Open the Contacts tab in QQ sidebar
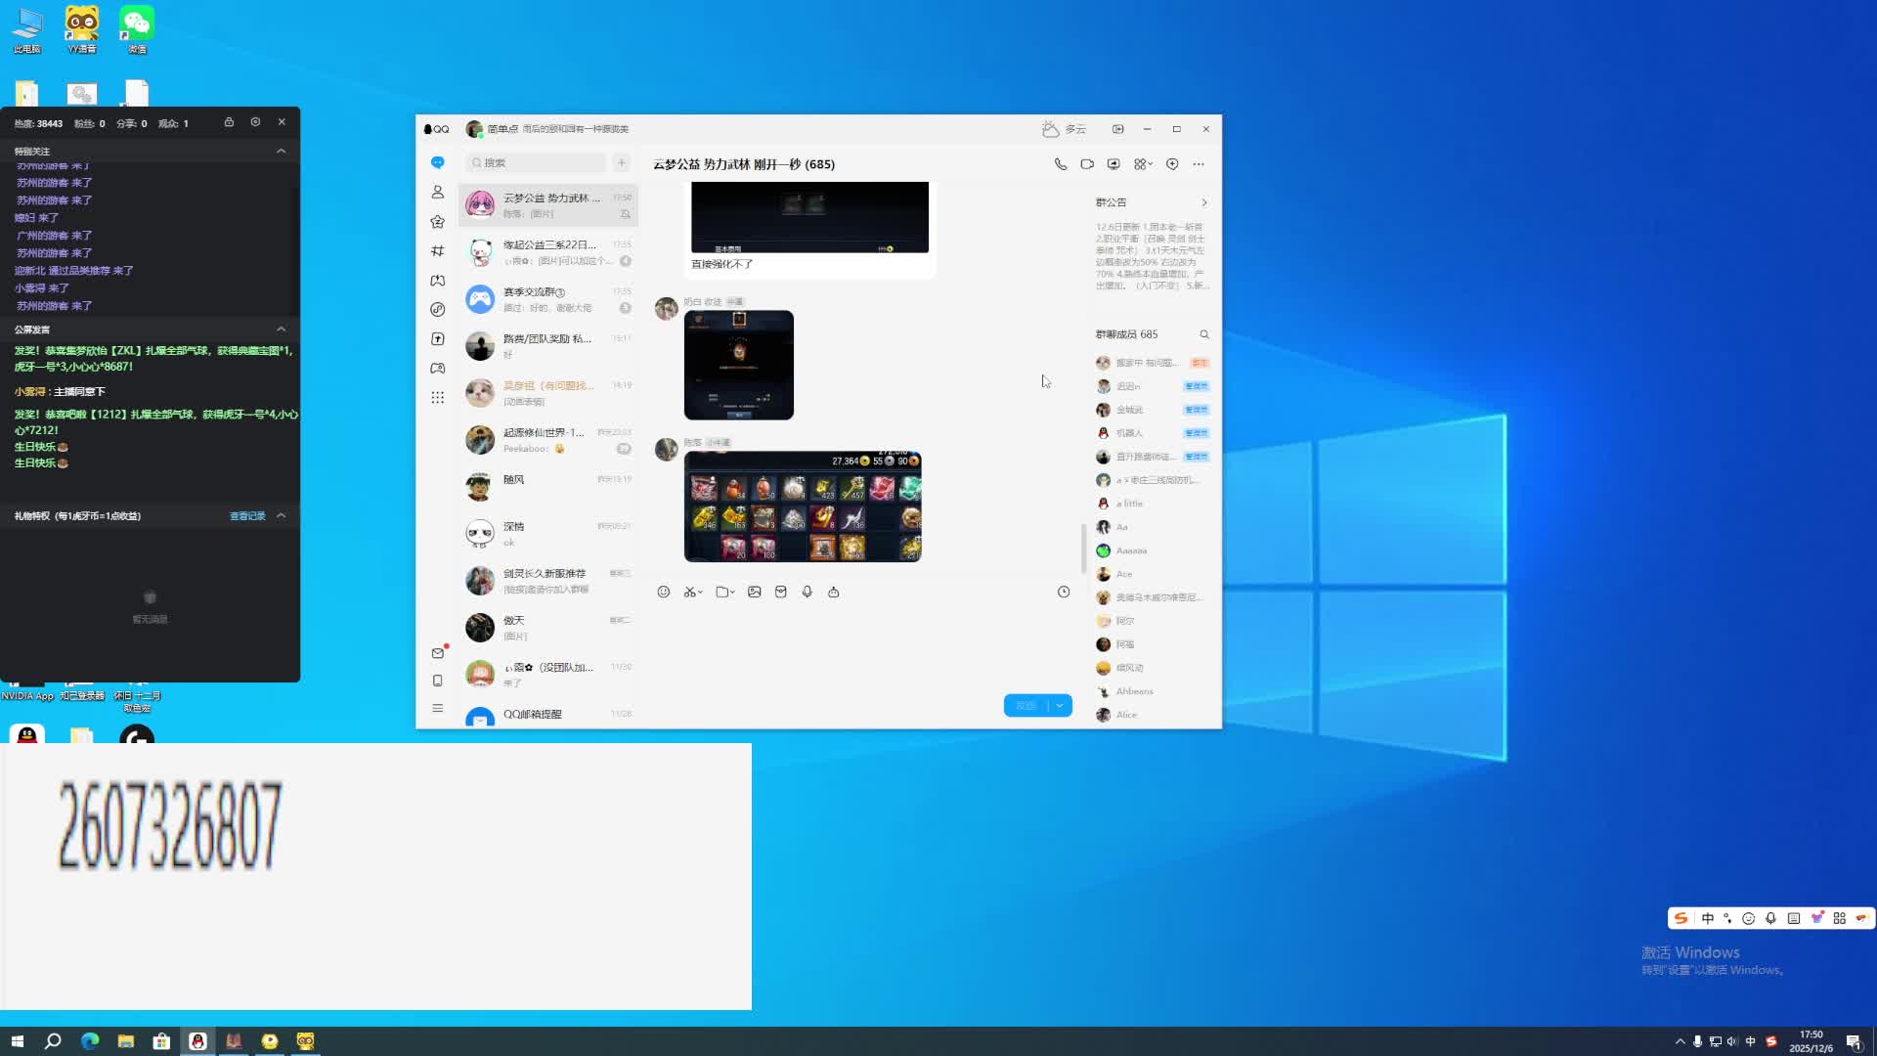Screen dimensions: 1877x1056 (x=438, y=193)
